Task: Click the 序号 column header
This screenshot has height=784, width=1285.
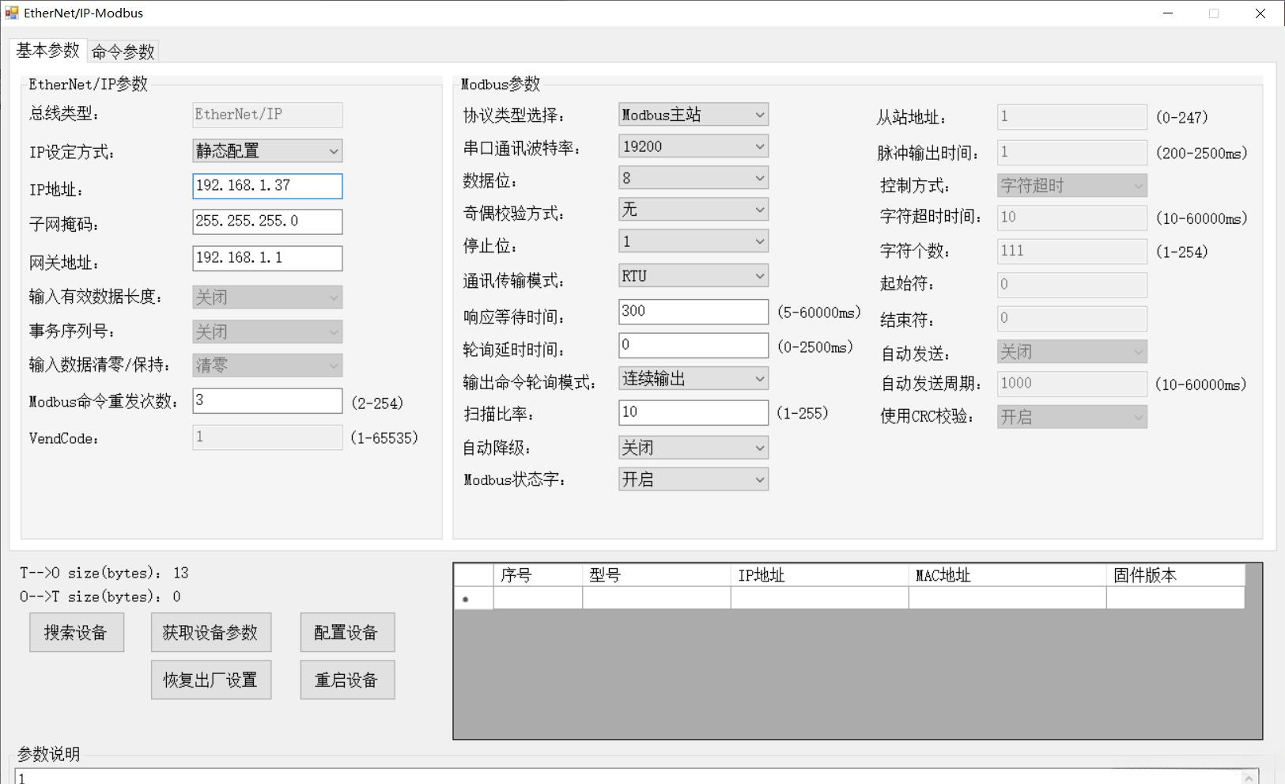Action: tap(538, 575)
